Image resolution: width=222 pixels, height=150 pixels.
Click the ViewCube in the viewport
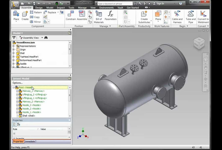[198, 44]
